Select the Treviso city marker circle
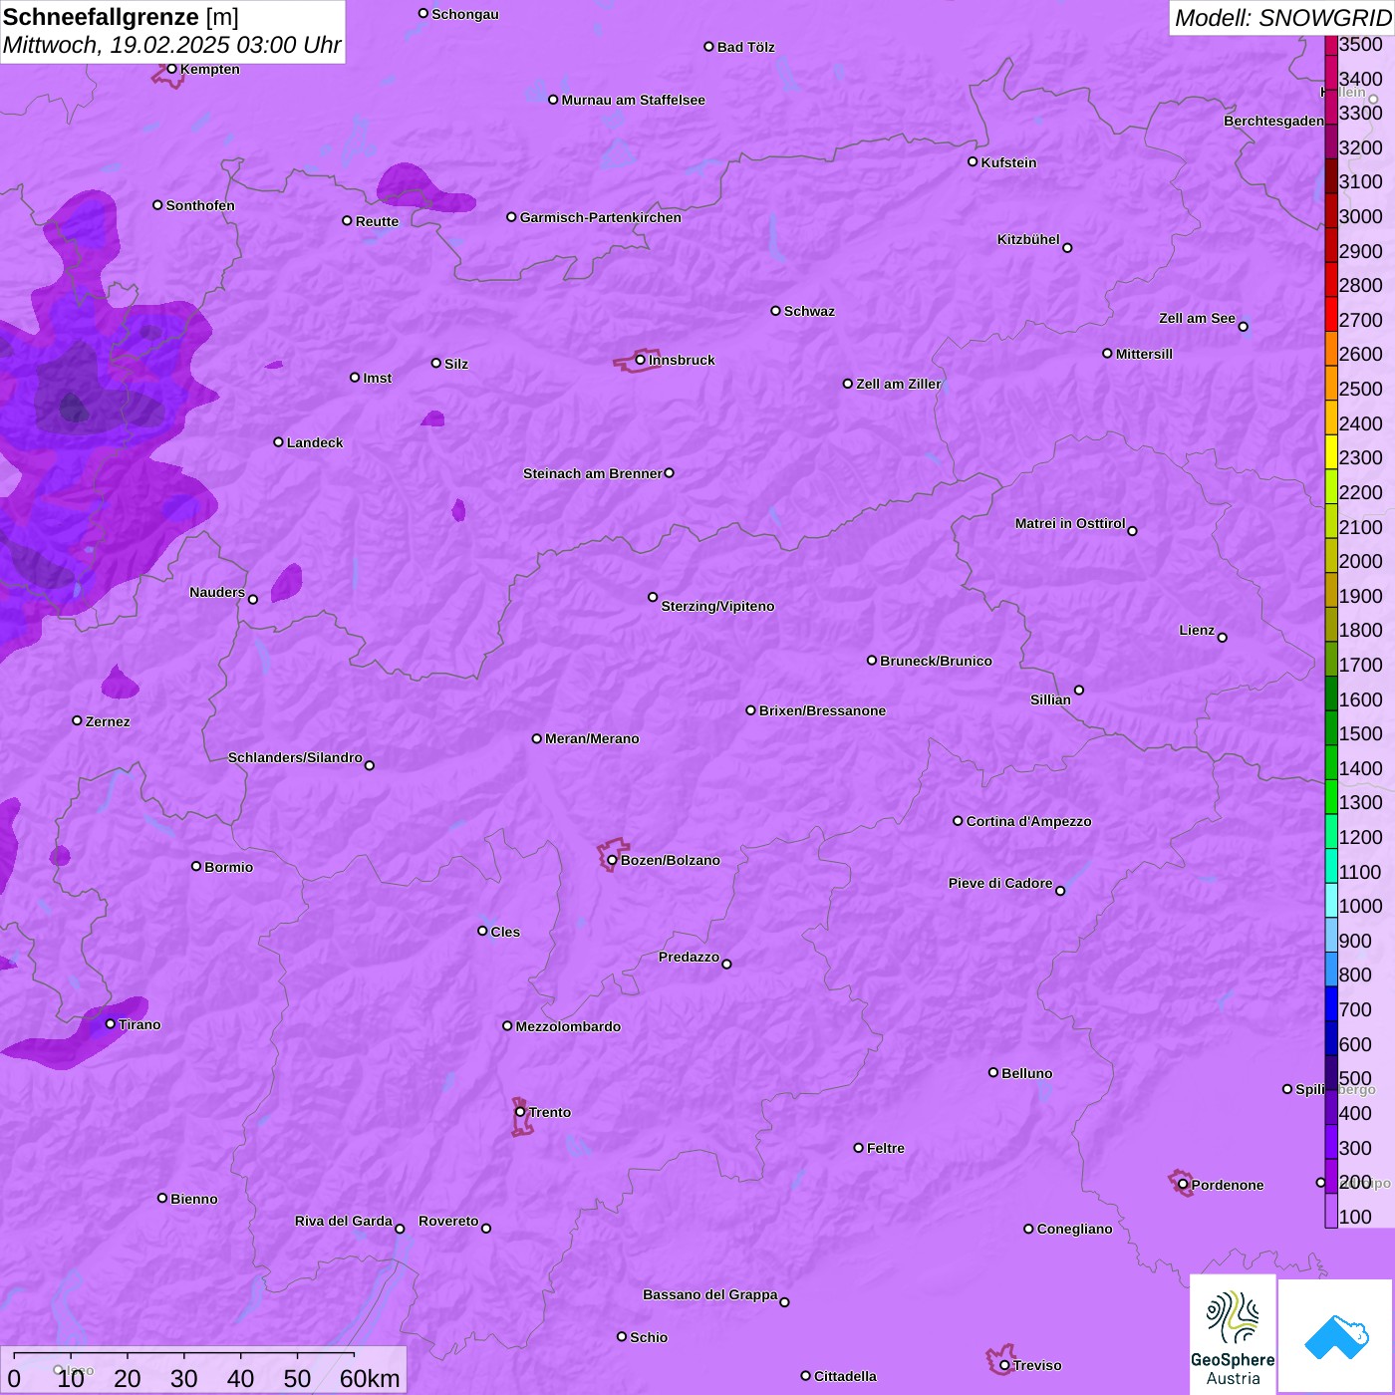 click(x=1004, y=1365)
